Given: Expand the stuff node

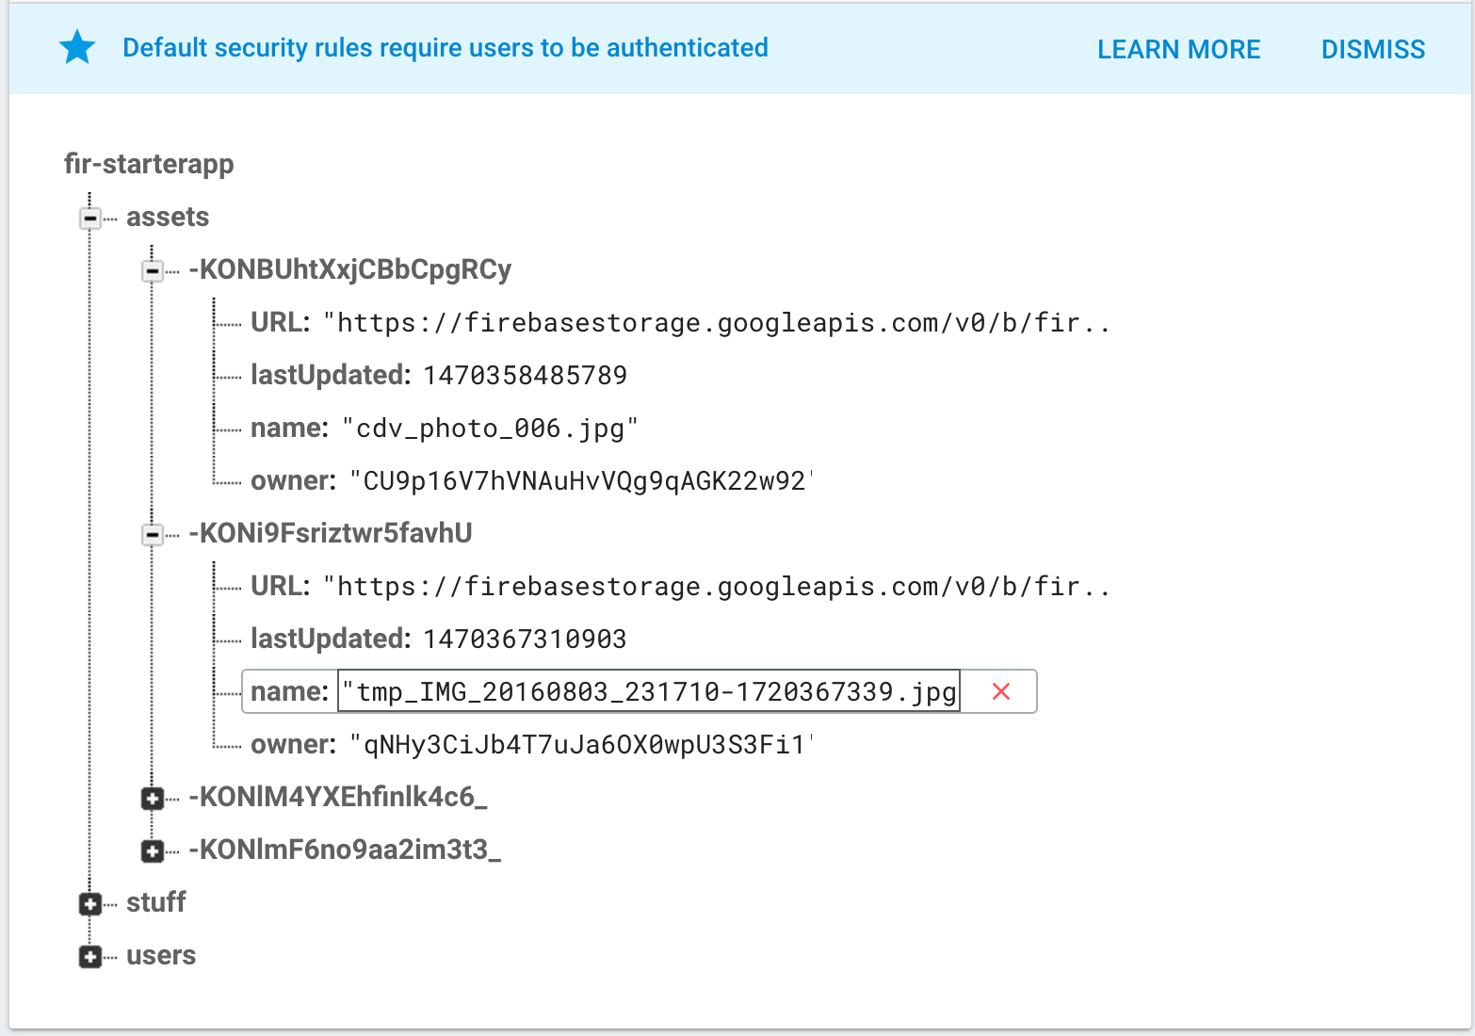Looking at the screenshot, I should tap(90, 904).
